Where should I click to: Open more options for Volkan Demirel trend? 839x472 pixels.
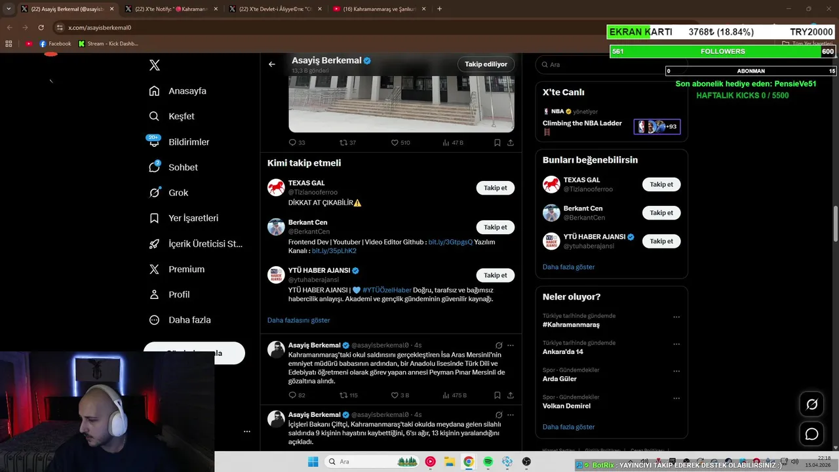[x=676, y=399]
